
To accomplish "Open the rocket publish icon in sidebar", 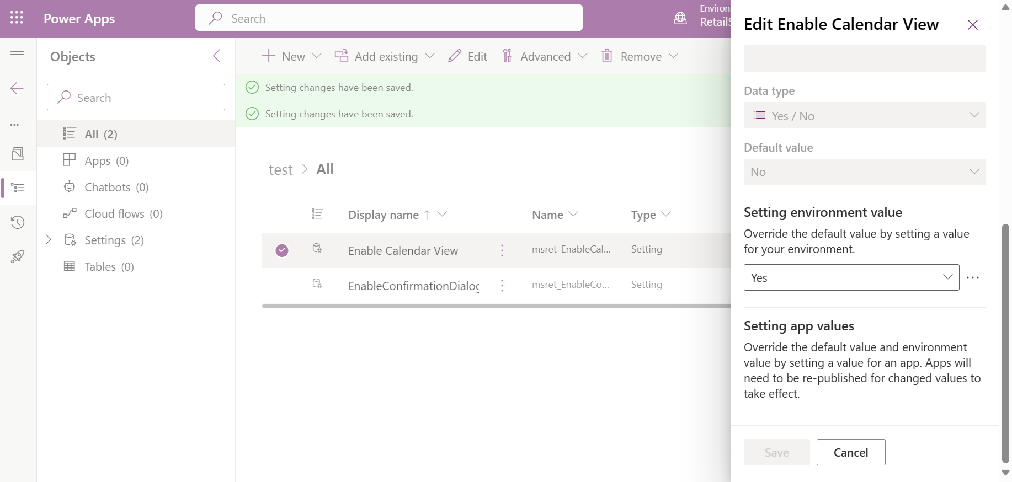I will pyautogui.click(x=17, y=256).
